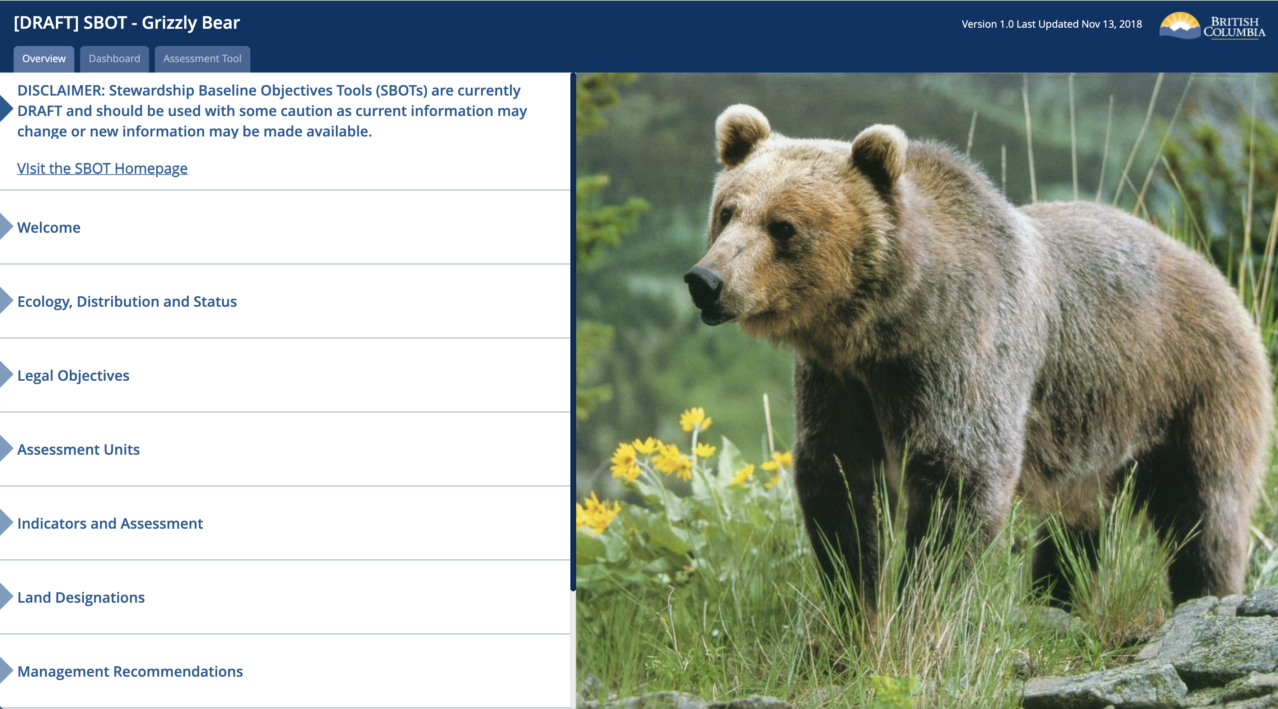Click the SBOT Grizzly Bear page title

[x=127, y=22]
